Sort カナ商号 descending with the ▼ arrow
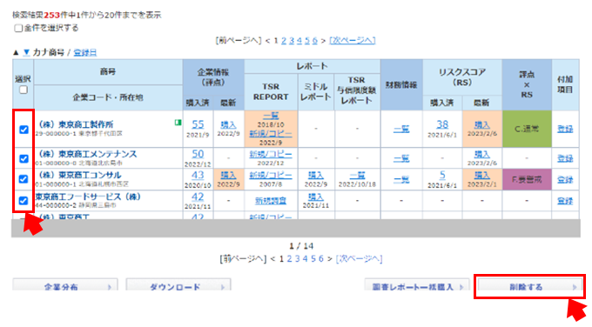 click(x=26, y=52)
